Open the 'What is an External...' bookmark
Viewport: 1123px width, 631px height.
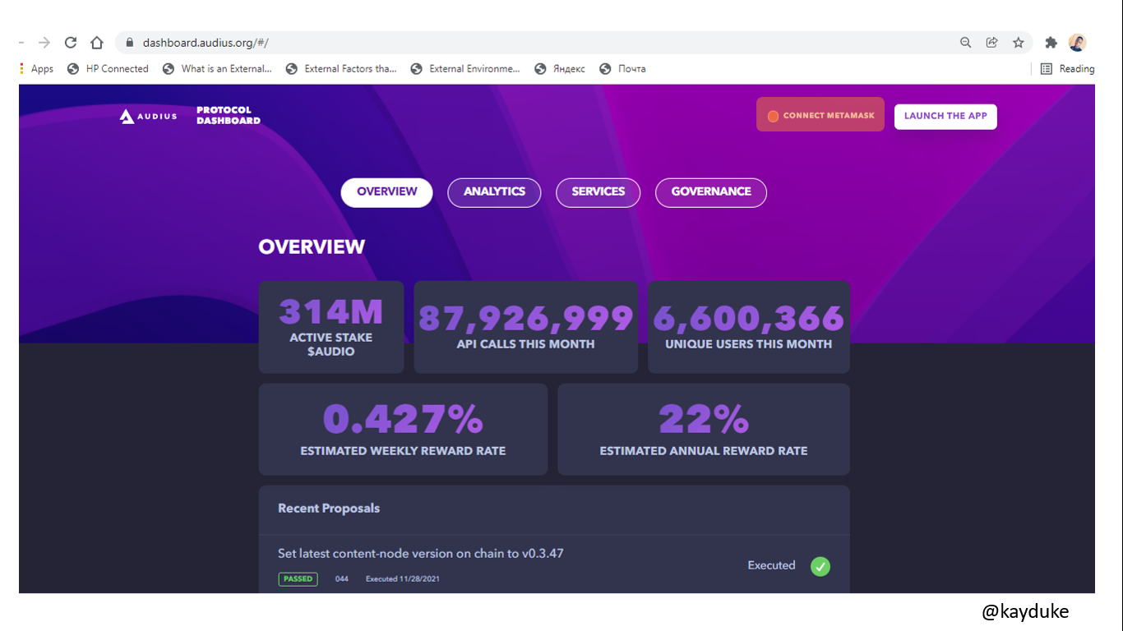[217, 69]
